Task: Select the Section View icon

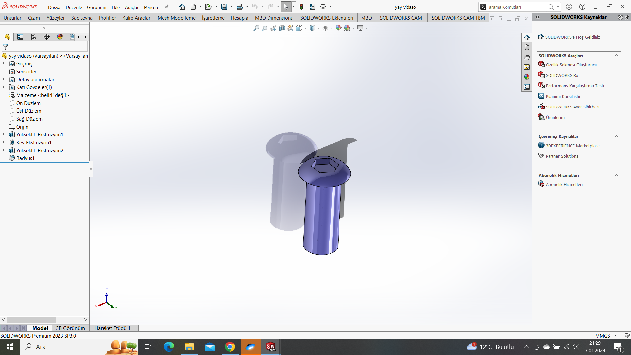Action: pos(282,28)
